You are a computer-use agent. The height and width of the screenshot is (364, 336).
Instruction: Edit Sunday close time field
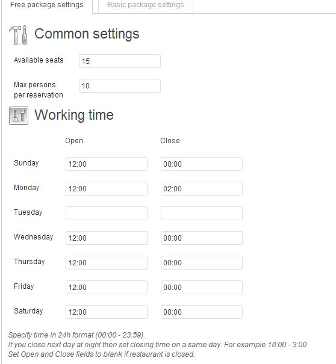[202, 164]
